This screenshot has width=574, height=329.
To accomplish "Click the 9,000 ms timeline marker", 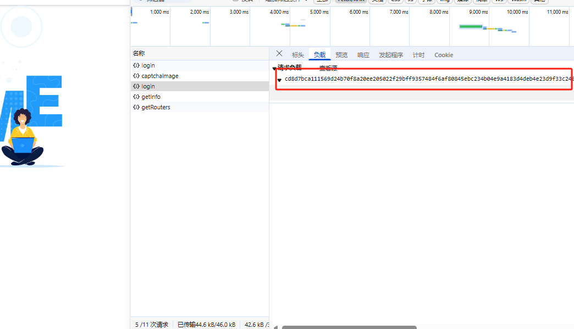I will click(478, 12).
